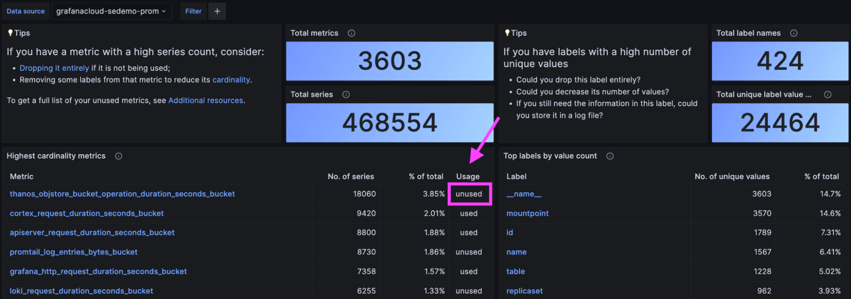Click info icon next to Total metrics

coord(351,33)
